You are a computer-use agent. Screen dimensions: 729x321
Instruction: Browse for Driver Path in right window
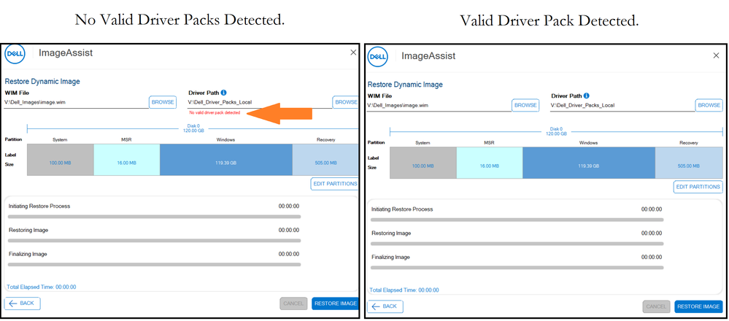(x=709, y=106)
